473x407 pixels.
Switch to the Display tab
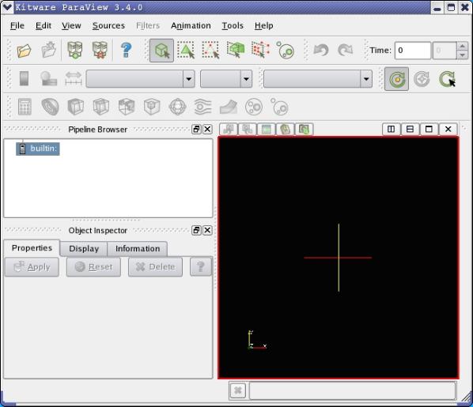pos(84,248)
